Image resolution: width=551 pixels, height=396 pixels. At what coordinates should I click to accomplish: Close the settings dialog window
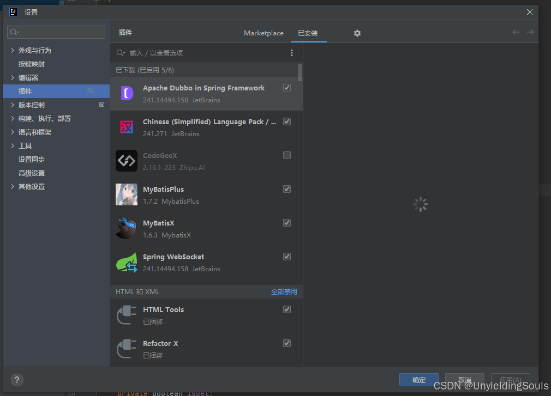tap(530, 12)
